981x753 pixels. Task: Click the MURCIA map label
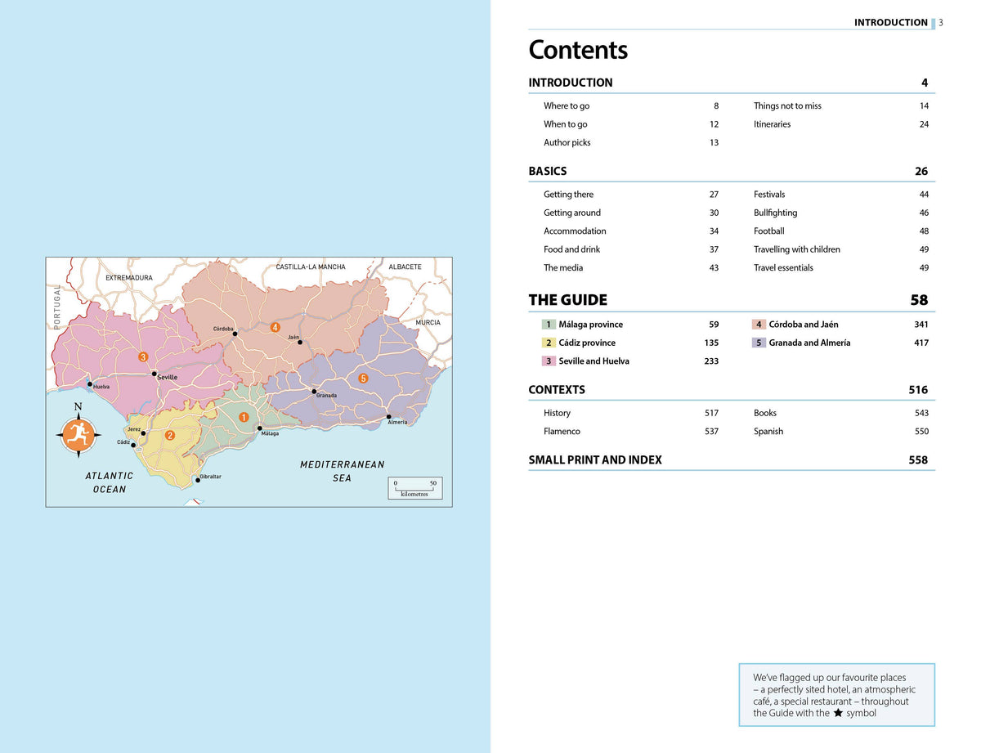tap(428, 323)
